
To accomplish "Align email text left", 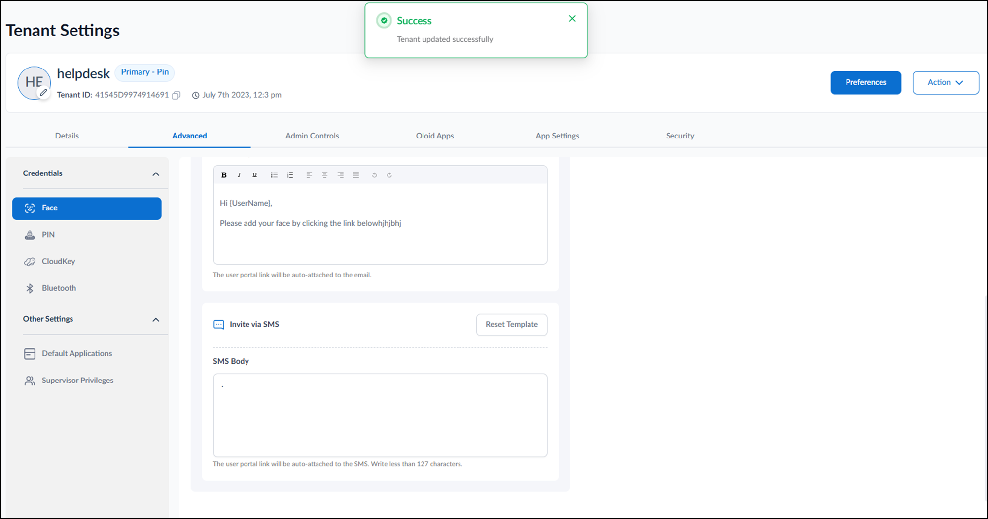I will pos(309,175).
